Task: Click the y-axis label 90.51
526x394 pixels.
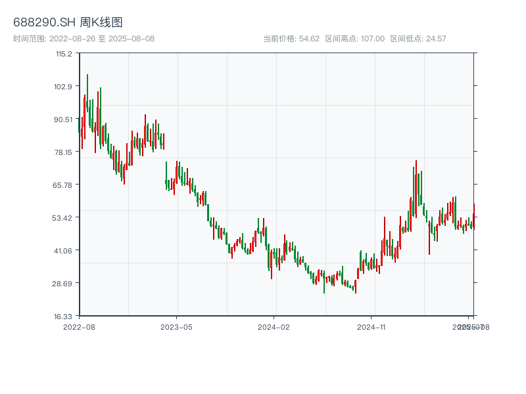Action: [x=63, y=120]
